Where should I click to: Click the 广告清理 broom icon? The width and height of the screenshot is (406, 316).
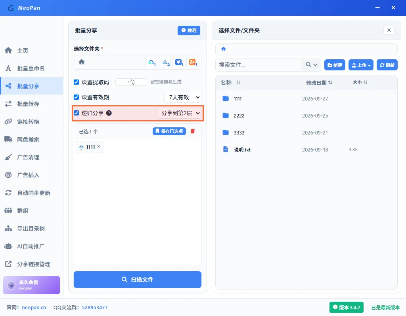pyautogui.click(x=8, y=157)
